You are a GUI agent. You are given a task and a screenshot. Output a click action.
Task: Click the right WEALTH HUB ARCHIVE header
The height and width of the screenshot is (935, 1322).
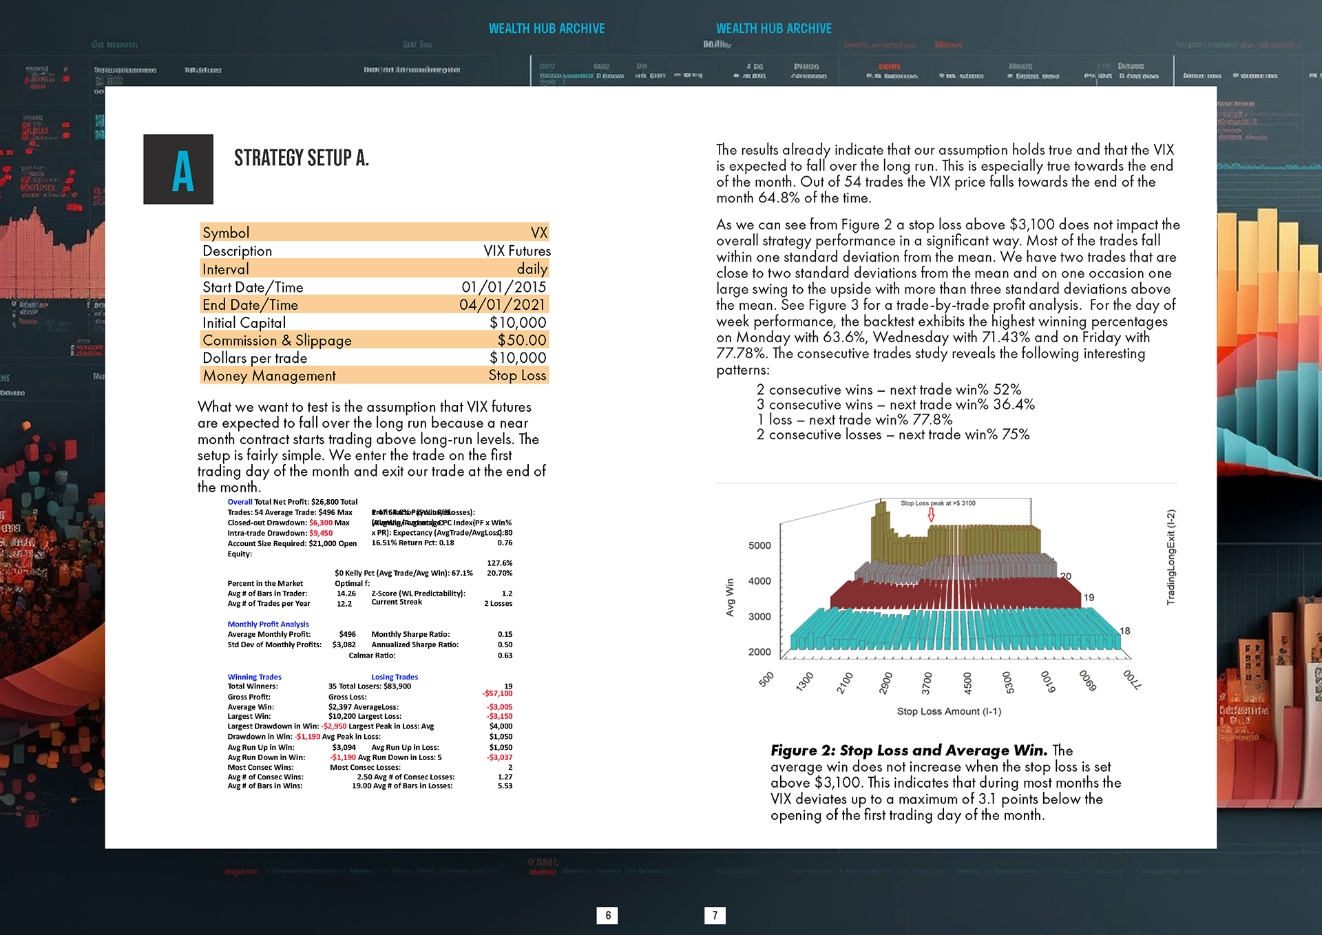[x=773, y=29]
